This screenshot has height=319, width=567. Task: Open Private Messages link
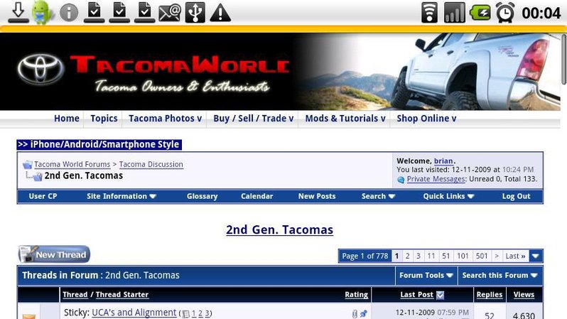[436, 179]
